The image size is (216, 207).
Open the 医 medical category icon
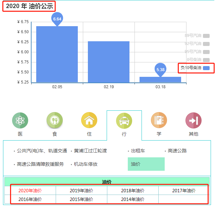[x=20, y=120]
